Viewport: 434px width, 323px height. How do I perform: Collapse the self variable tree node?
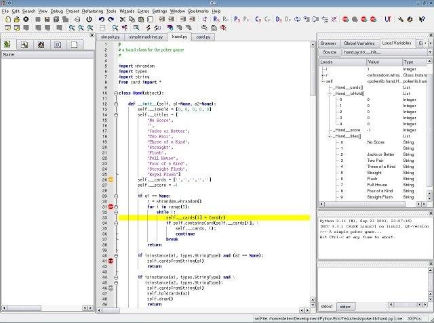point(322,81)
